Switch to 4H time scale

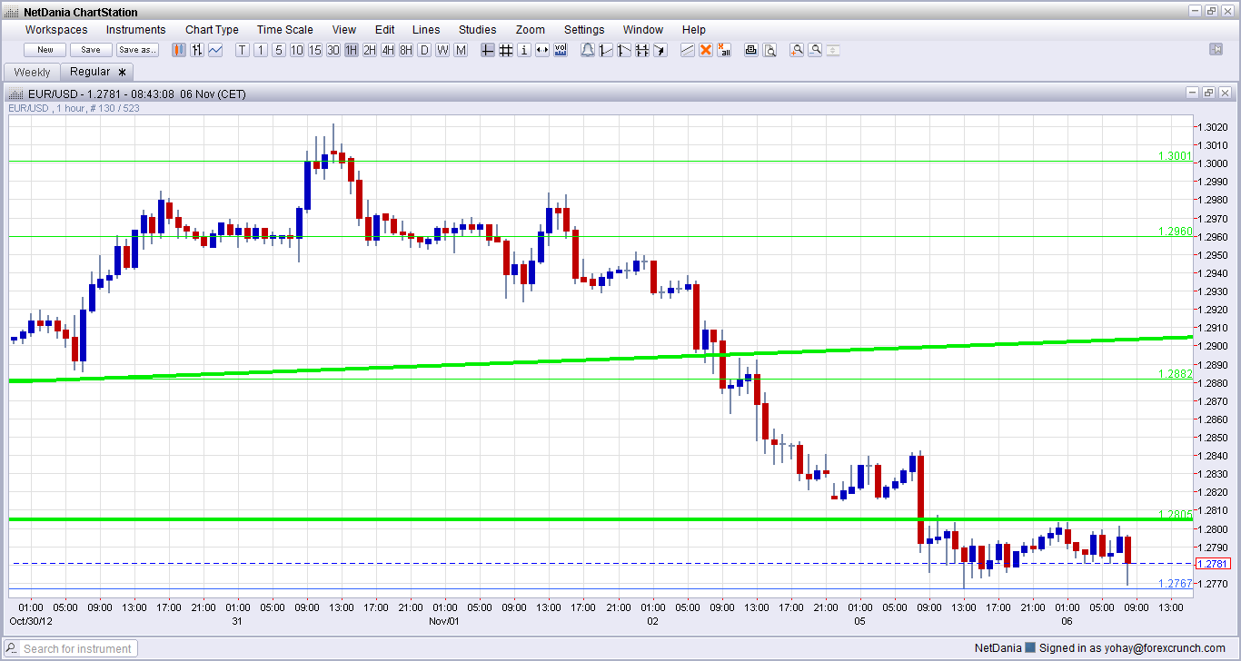pyautogui.click(x=387, y=50)
